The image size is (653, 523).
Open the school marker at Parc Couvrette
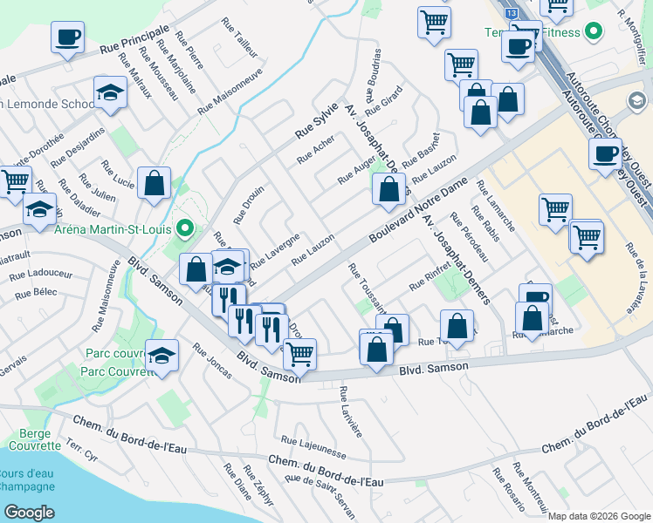point(162,357)
